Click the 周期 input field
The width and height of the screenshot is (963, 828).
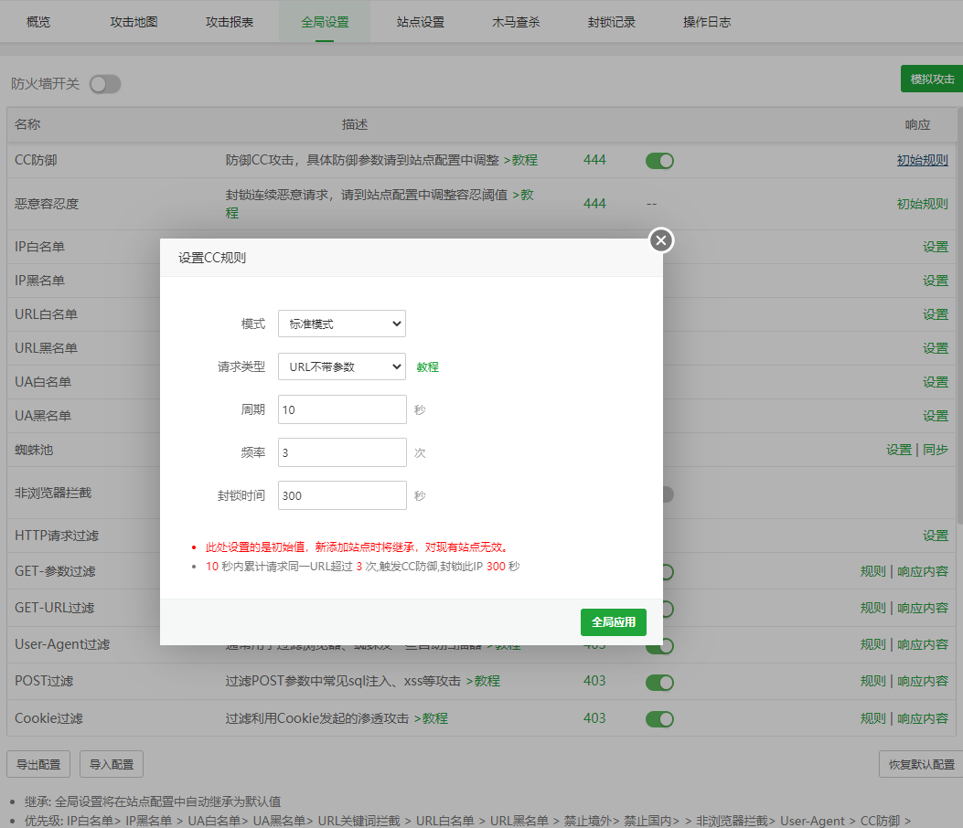click(342, 409)
